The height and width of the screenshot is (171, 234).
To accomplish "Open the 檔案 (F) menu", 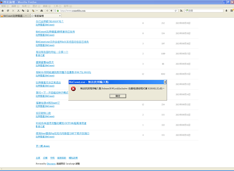I will 5,6.
